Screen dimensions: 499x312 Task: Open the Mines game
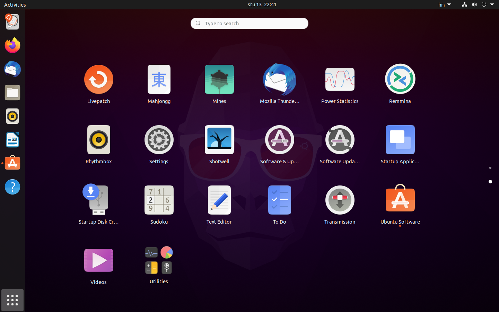pos(219,84)
